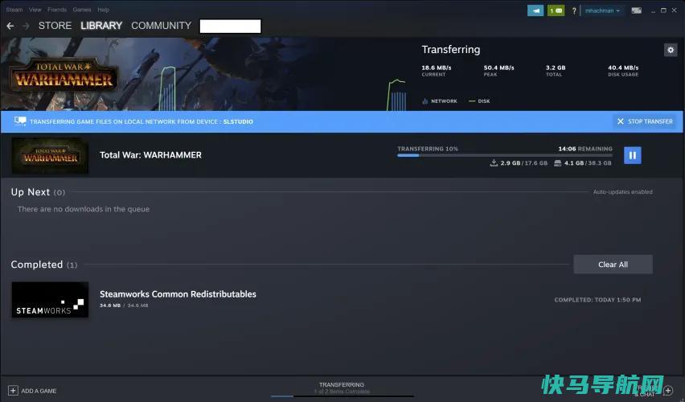Switch to Big Picture mode icon
685x402 pixels.
pyautogui.click(x=637, y=10)
